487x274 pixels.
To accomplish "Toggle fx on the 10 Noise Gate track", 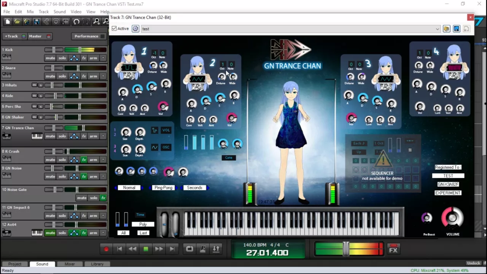I will (103, 198).
